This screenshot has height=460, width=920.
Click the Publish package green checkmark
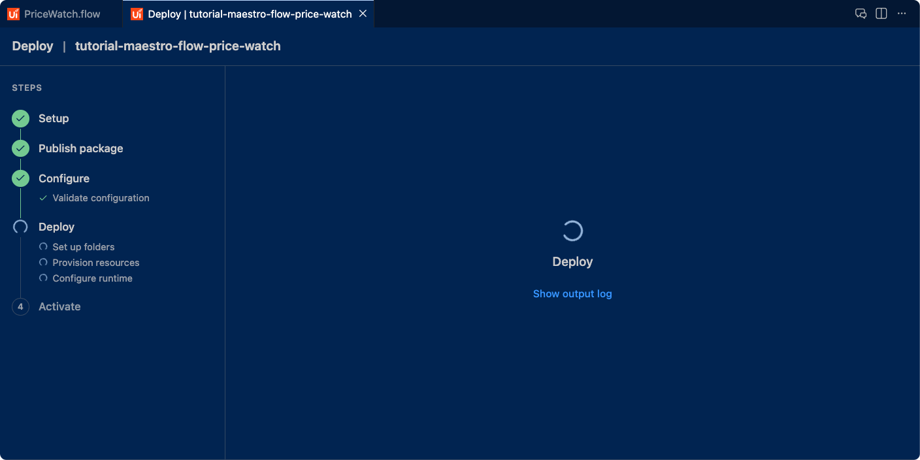(20, 148)
